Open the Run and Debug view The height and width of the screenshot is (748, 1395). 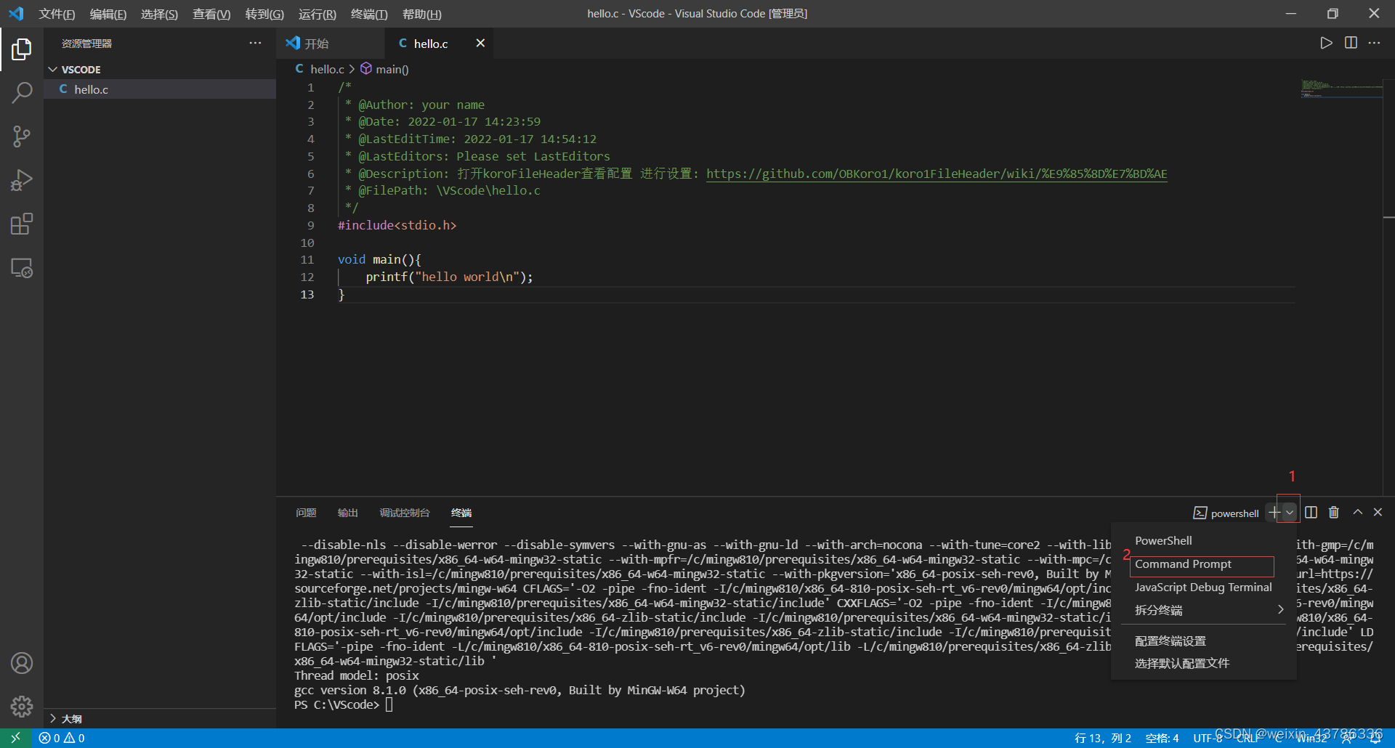22,180
